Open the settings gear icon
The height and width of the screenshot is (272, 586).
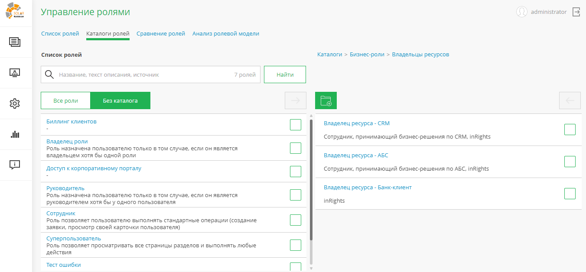pos(15,104)
